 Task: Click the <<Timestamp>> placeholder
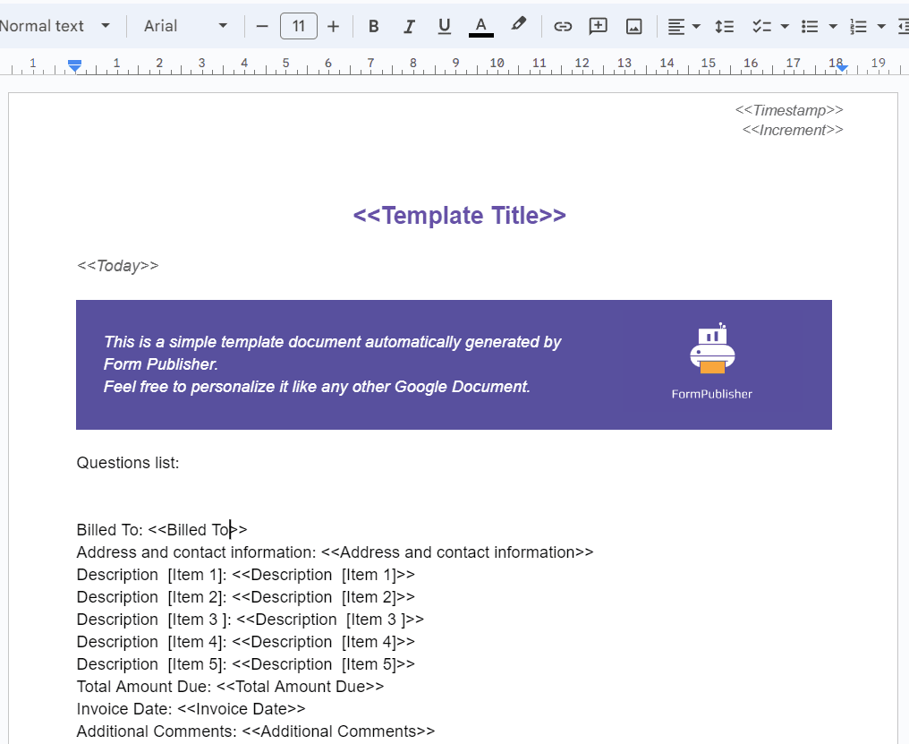click(x=789, y=110)
